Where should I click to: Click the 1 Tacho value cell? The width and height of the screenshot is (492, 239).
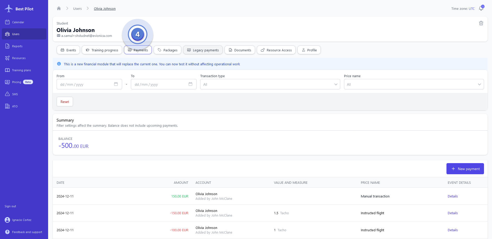pos(280,230)
